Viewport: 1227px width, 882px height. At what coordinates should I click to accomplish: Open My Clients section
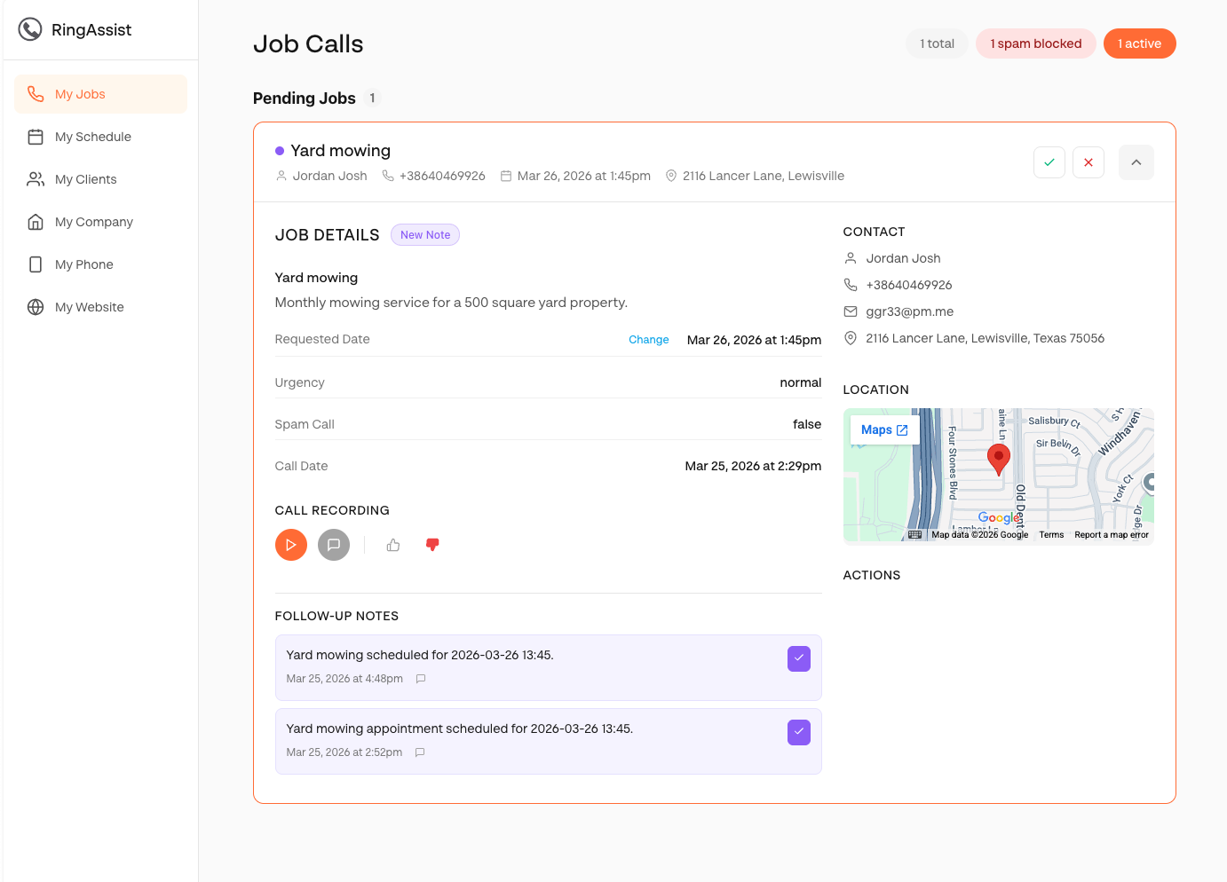coord(100,179)
